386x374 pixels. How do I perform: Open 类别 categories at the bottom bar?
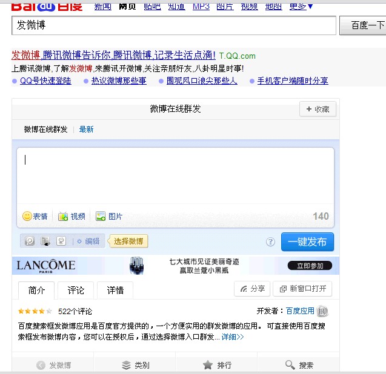pyautogui.click(x=135, y=365)
